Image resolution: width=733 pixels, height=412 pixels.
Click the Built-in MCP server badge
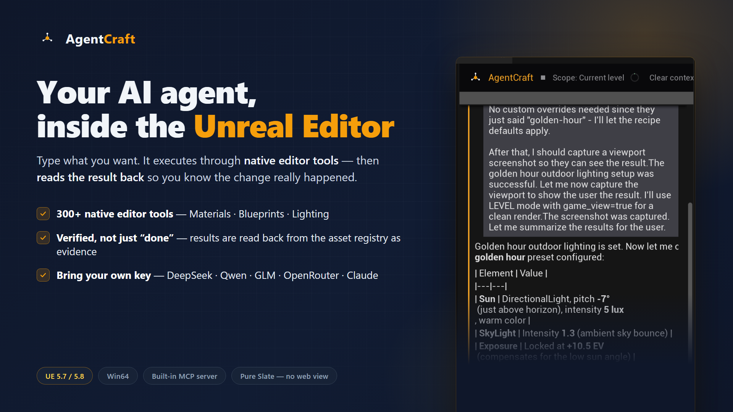(184, 376)
